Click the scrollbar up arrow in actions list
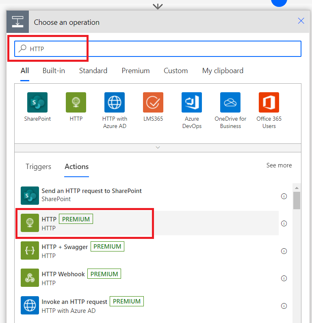 [x=297, y=188]
